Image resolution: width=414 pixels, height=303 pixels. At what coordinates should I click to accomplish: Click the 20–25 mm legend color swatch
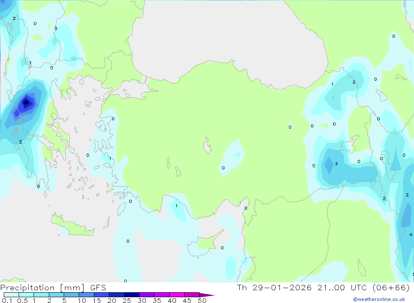(116, 295)
